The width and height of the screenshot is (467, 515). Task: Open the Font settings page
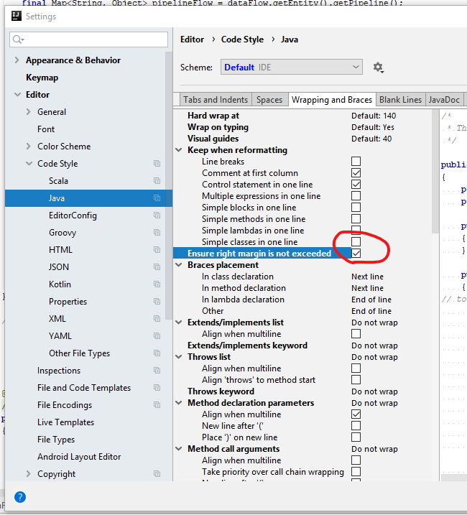coord(46,129)
